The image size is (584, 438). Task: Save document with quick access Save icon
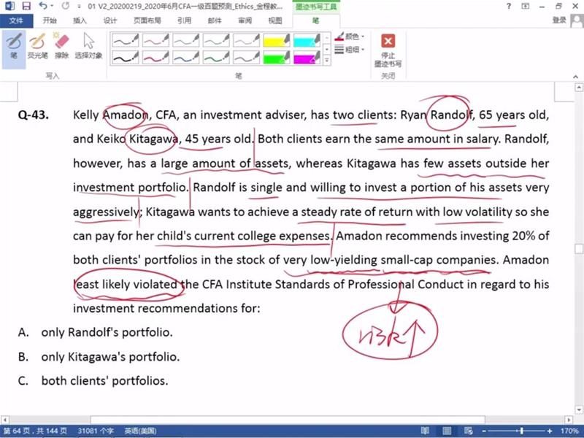point(26,6)
